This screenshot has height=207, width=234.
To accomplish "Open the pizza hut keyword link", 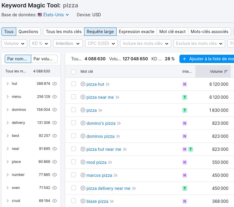I will click(x=95, y=84).
